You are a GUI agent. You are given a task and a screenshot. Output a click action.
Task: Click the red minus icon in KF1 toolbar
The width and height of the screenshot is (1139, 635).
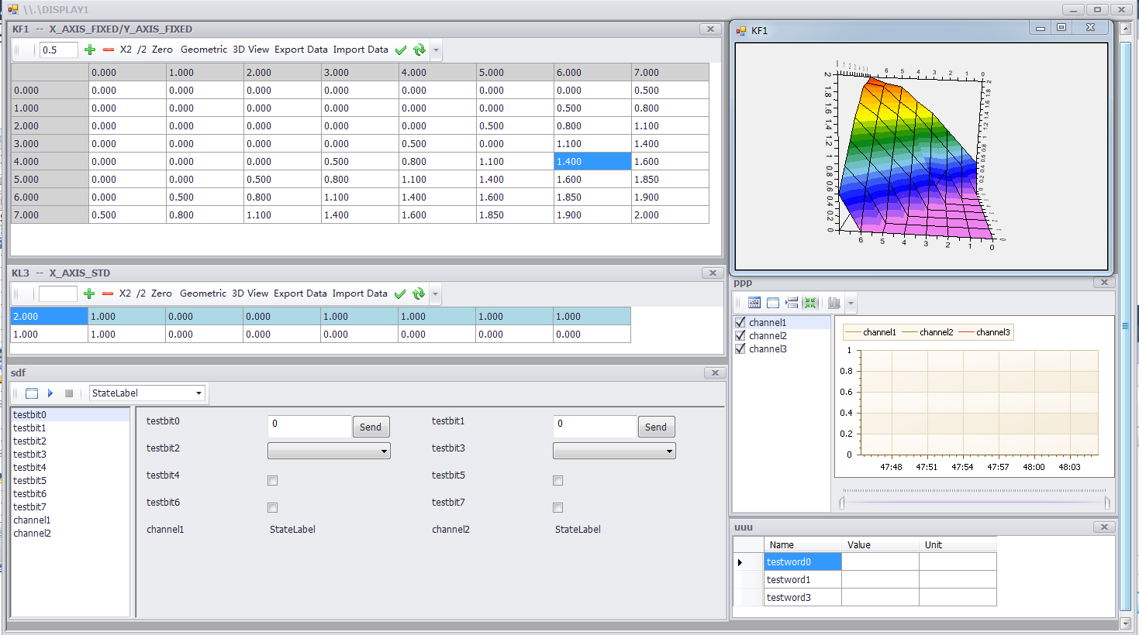108,50
